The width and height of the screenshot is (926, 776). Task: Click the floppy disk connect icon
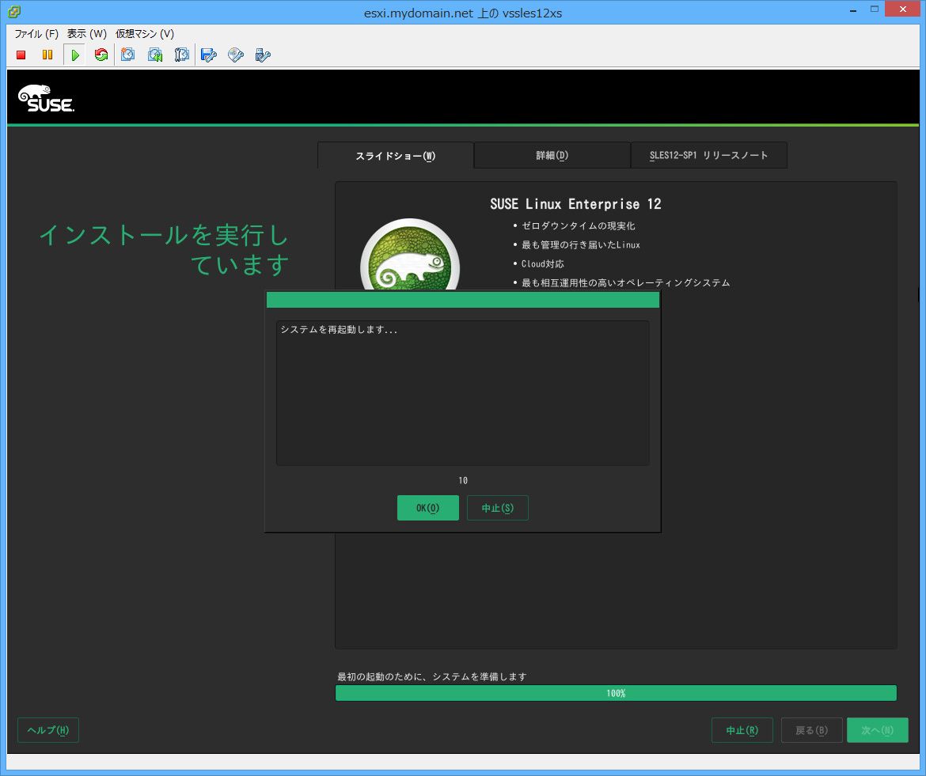click(208, 55)
